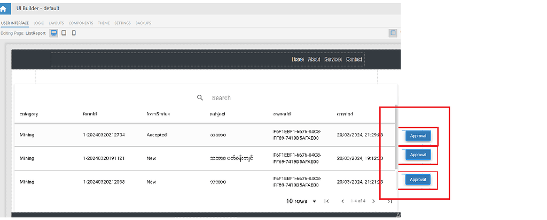Open the COMPONENTS tab
The height and width of the screenshot is (220, 547).
pos(81,23)
